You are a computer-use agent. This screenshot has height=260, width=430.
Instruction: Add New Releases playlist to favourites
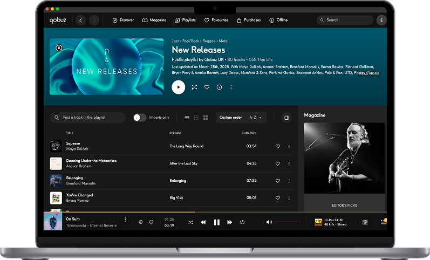point(207,87)
